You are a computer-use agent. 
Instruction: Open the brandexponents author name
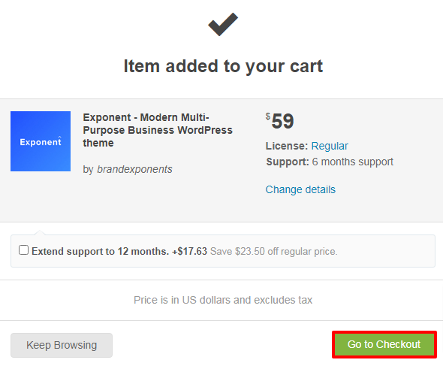click(x=134, y=169)
